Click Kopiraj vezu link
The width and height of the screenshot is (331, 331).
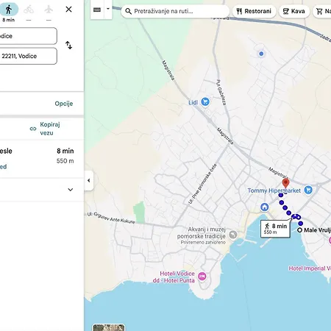[45, 129]
